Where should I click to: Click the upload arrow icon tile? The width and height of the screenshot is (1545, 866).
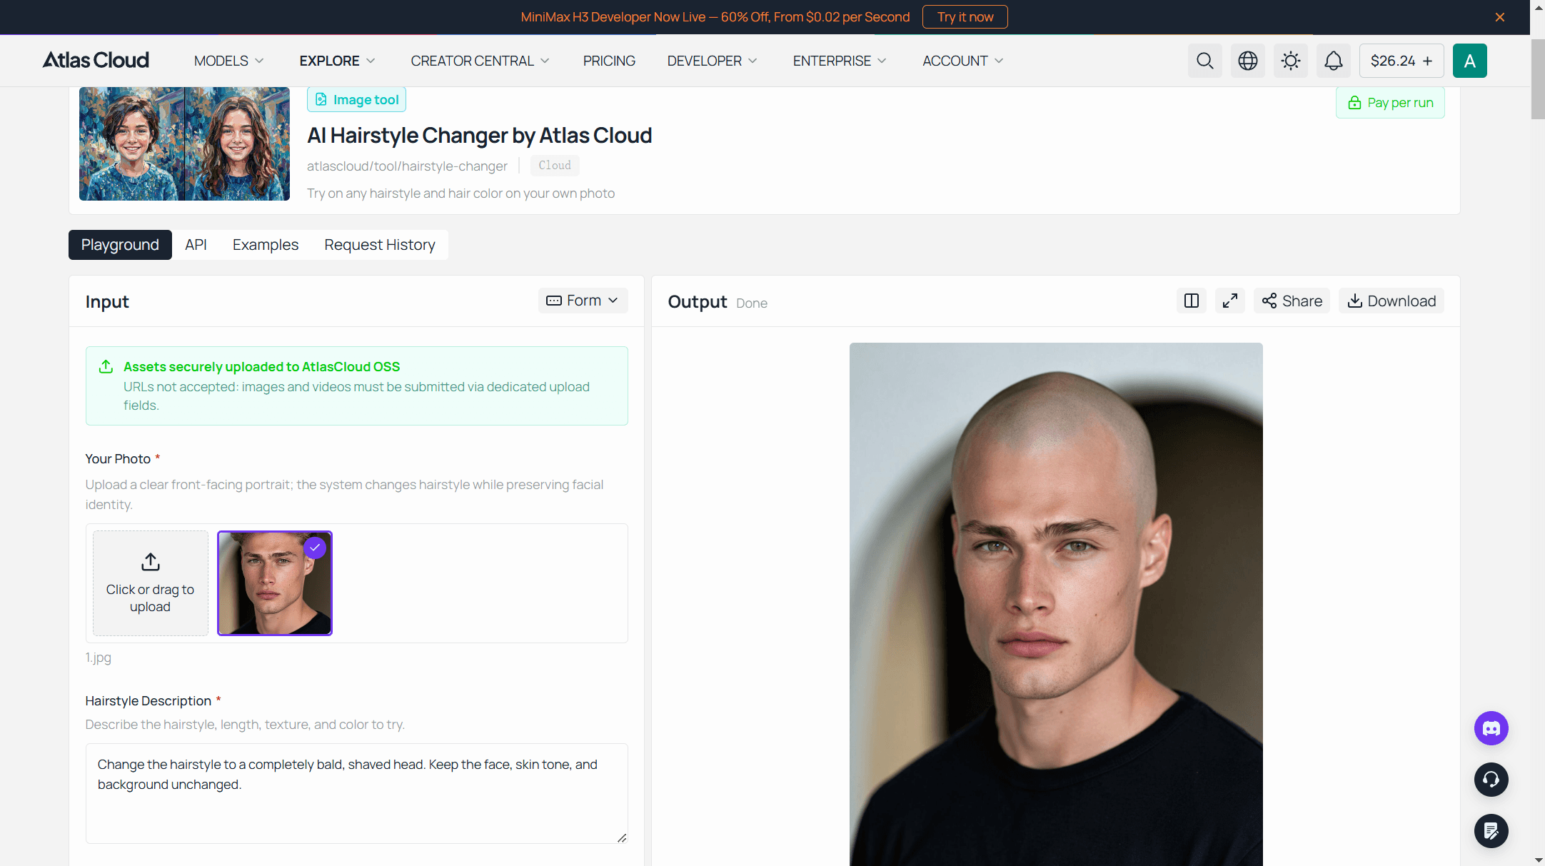(150, 583)
